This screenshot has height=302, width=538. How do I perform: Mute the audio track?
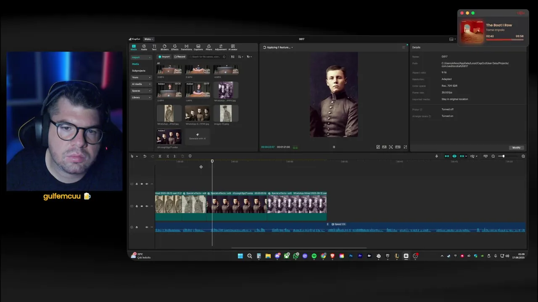(x=147, y=227)
